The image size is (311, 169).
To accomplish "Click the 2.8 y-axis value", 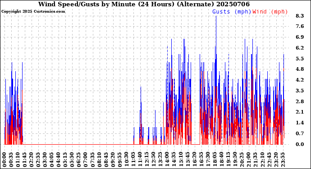I will coord(300,101).
